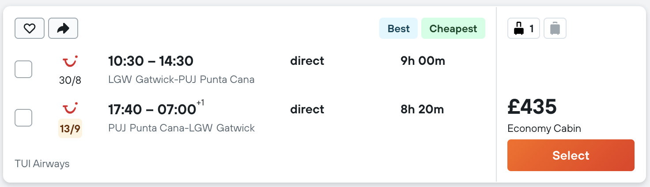This screenshot has width=650, height=187.
Task: Click the greyed checked baggage icon
Action: (555, 29)
